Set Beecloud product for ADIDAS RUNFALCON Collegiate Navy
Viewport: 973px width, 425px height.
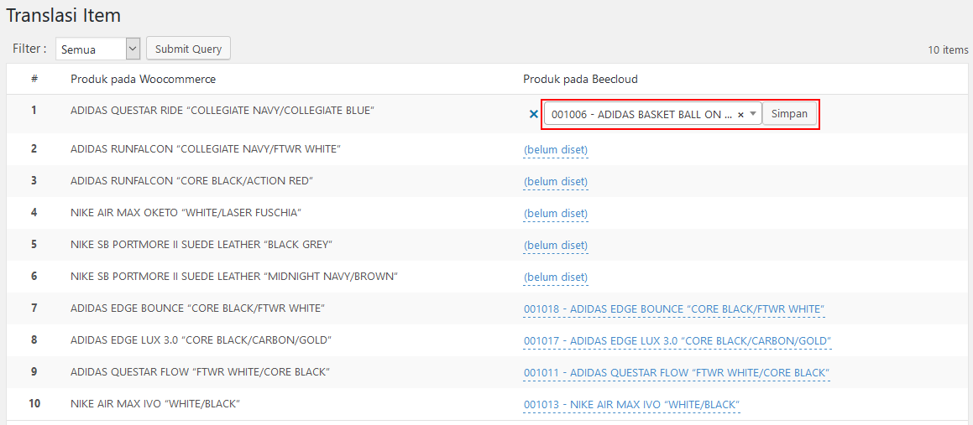click(x=555, y=150)
